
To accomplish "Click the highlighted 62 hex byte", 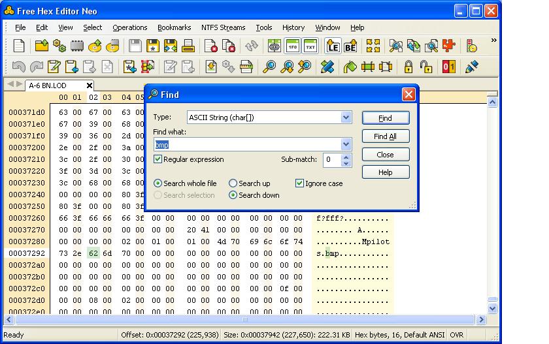I will click(x=93, y=253).
